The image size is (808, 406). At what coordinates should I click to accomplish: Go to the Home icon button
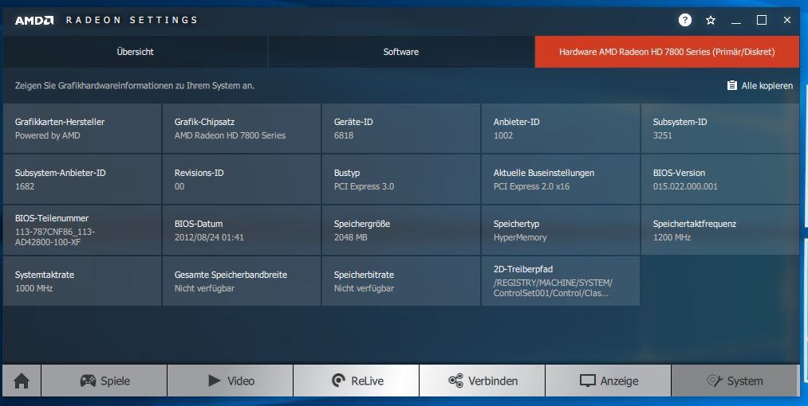click(x=22, y=381)
